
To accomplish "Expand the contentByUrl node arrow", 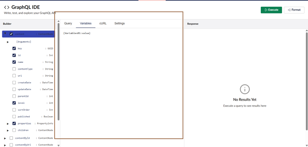I will 5,145.
